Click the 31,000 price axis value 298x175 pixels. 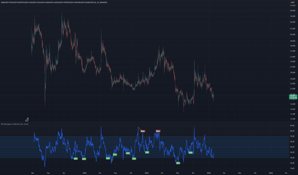coord(293,67)
